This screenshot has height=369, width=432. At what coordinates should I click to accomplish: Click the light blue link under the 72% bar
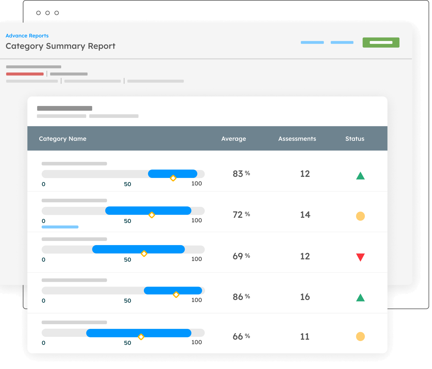[x=60, y=227]
